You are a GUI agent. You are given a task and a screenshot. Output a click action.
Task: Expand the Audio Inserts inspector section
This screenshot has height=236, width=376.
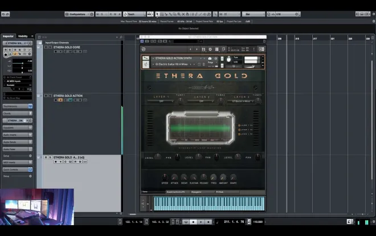tap(18, 135)
